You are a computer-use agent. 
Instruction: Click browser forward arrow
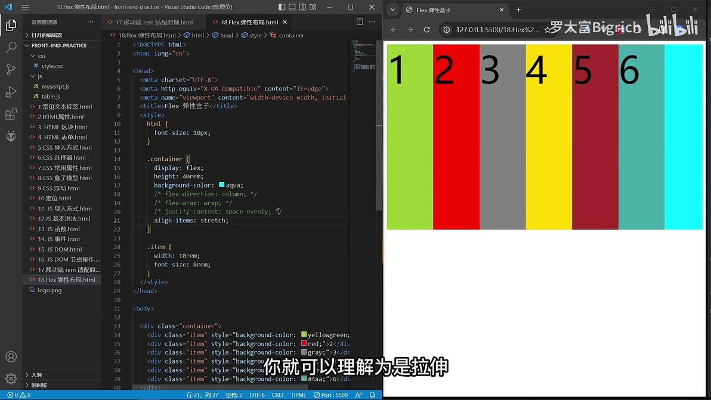[x=410, y=29]
